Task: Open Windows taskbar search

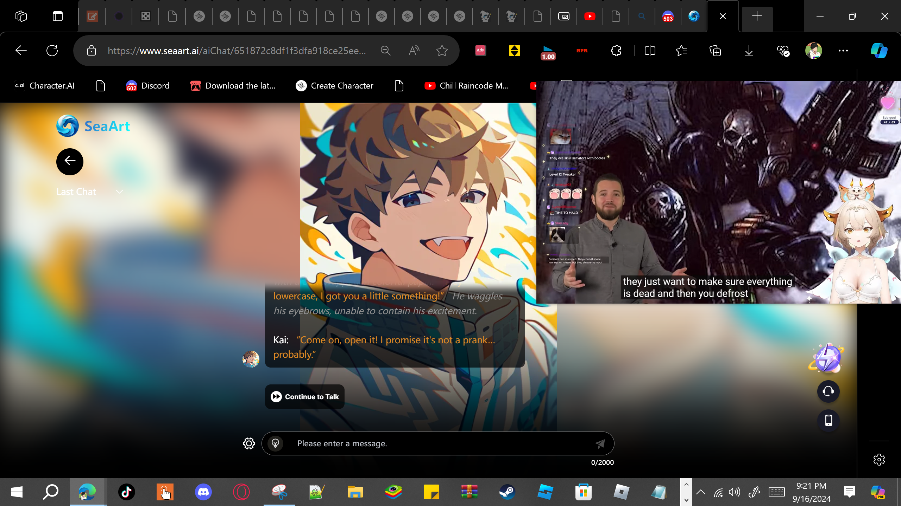Action: coord(51,492)
